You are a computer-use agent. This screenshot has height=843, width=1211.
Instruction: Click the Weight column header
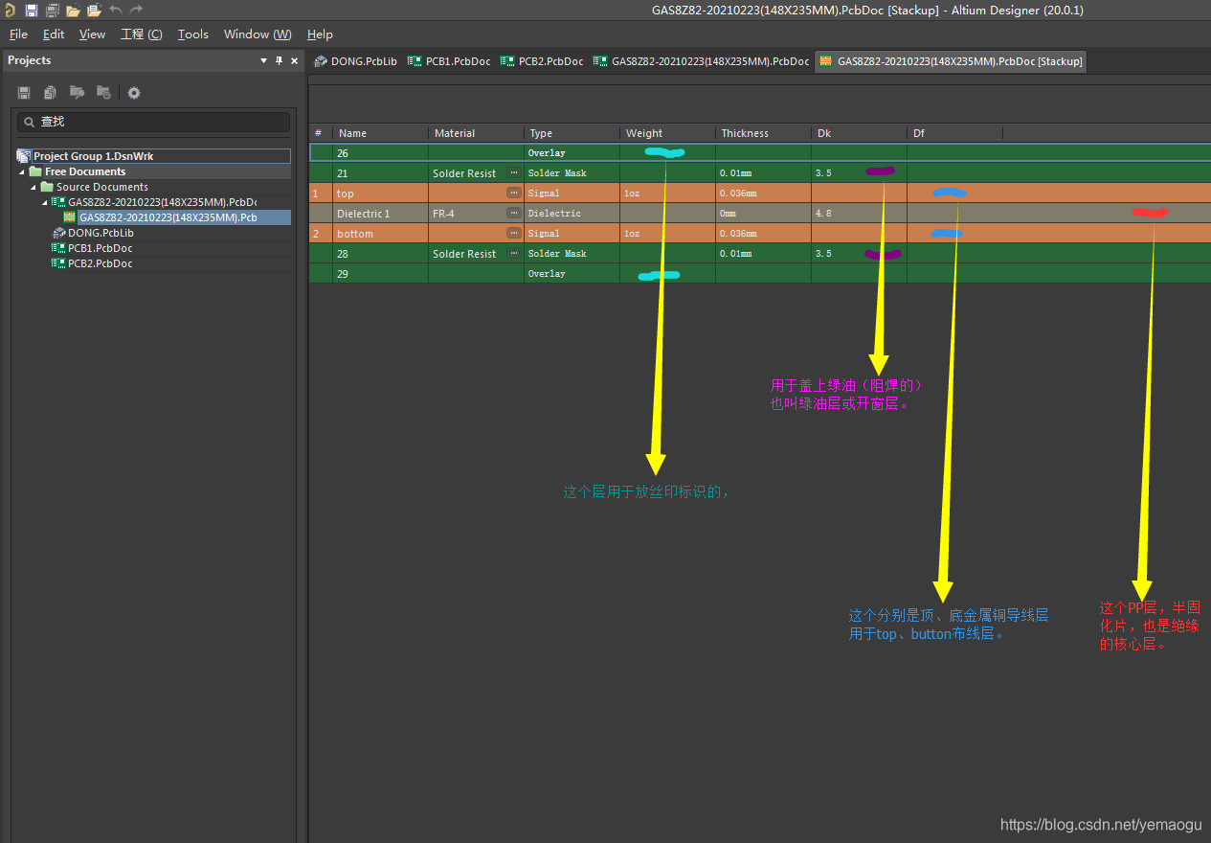click(x=667, y=133)
